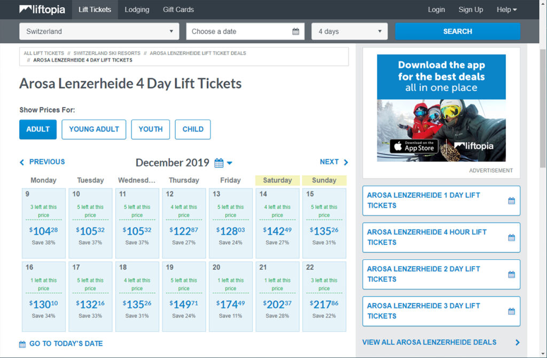547x358 pixels.
Task: Expand month dropdown arrow next to December 2019
Action: pyautogui.click(x=230, y=163)
